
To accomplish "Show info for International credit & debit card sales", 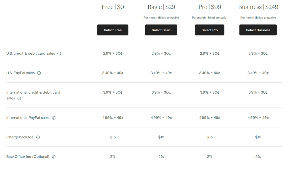I will (x=19, y=98).
